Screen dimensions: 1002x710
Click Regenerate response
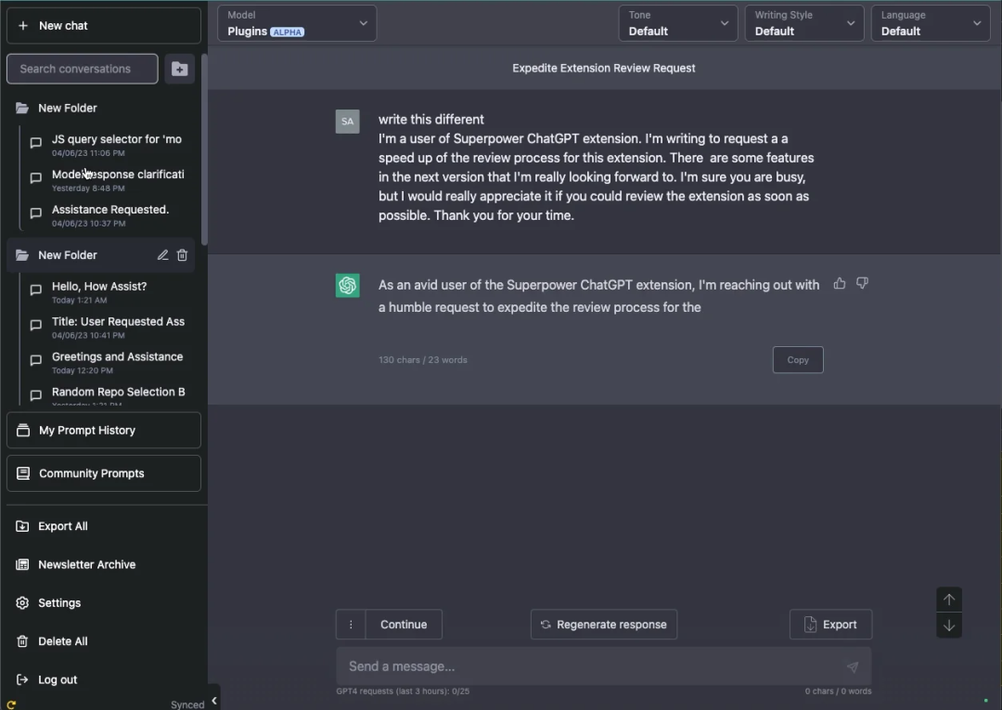click(x=604, y=625)
